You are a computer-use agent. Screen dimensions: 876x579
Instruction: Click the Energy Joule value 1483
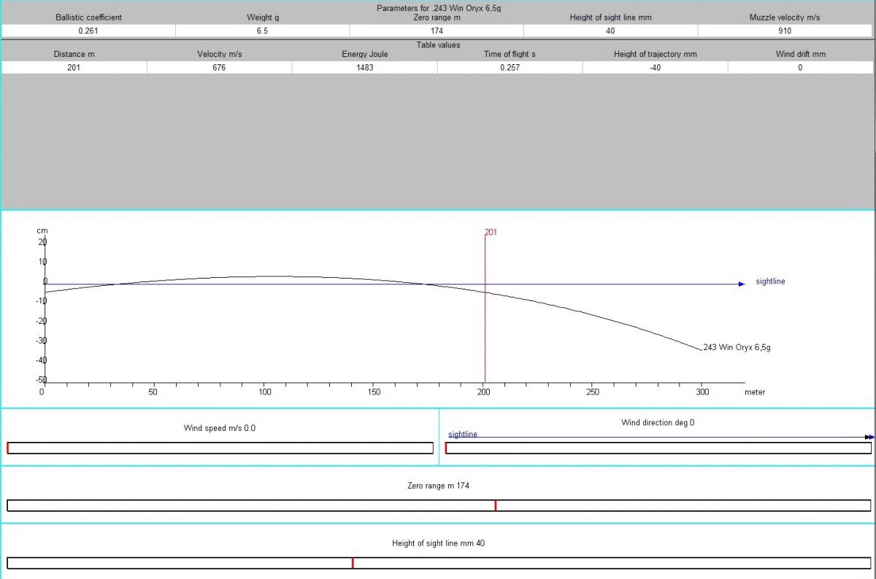point(364,67)
